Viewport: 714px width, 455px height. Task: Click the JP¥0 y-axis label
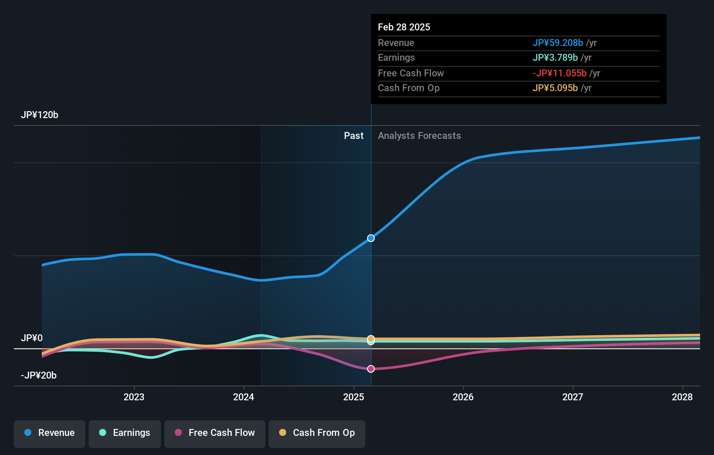tap(32, 338)
